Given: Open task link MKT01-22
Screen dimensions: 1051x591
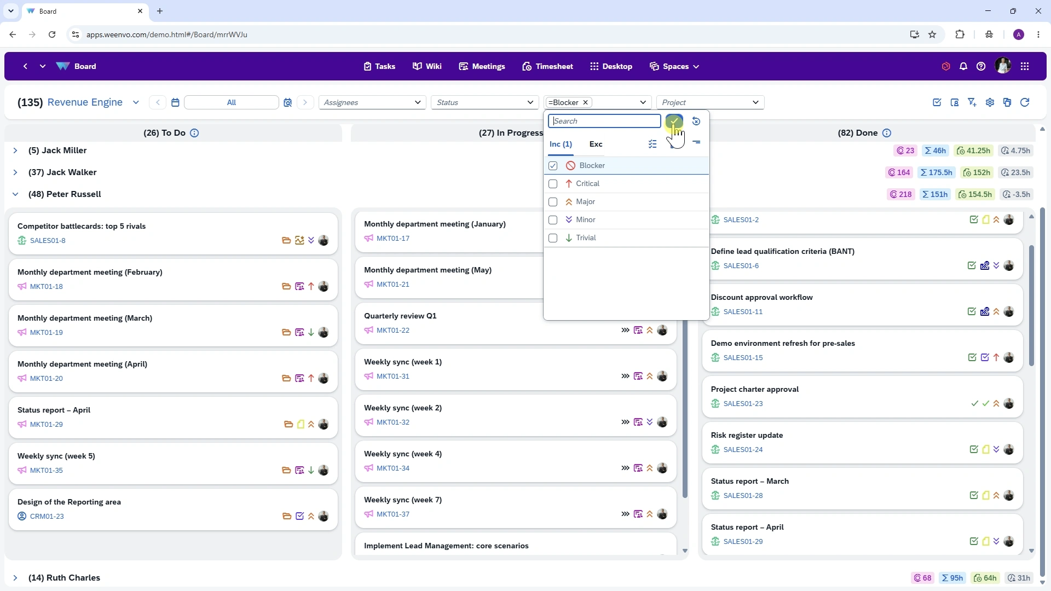Looking at the screenshot, I should click(x=393, y=331).
